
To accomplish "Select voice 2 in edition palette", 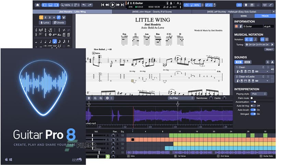I will 45,17.
